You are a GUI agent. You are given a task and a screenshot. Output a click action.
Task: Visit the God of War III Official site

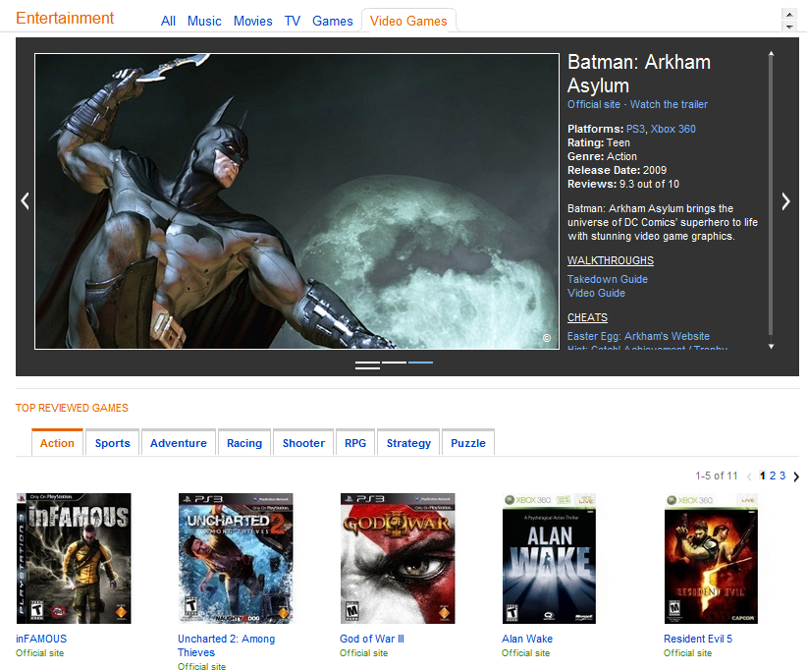tap(364, 653)
